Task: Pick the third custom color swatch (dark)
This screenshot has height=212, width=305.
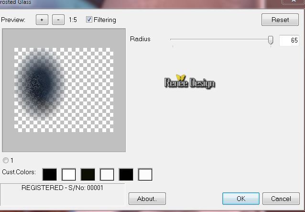Action: 88,174
